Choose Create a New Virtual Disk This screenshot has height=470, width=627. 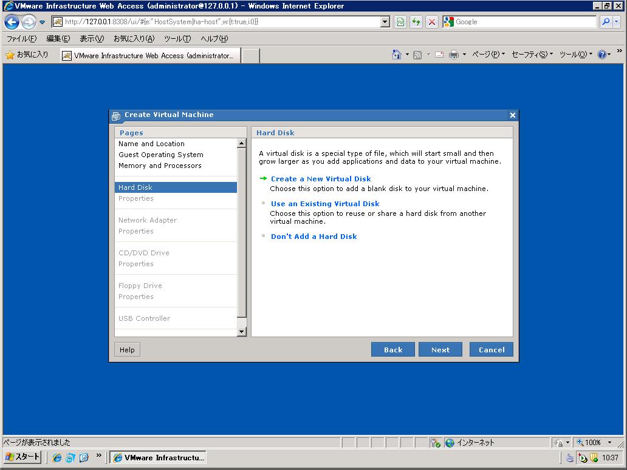[321, 179]
